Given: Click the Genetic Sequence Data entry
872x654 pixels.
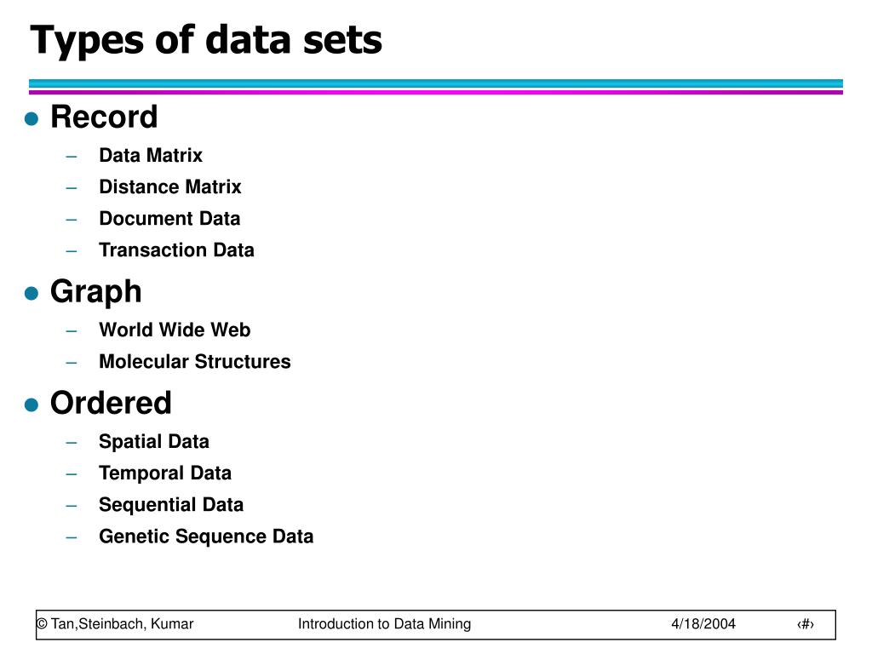Looking at the screenshot, I should (x=206, y=536).
